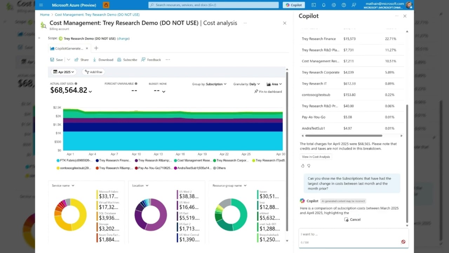Expand the Budget: None chevron
Image resolution: width=449 pixels, height=253 pixels.
coord(163,91)
